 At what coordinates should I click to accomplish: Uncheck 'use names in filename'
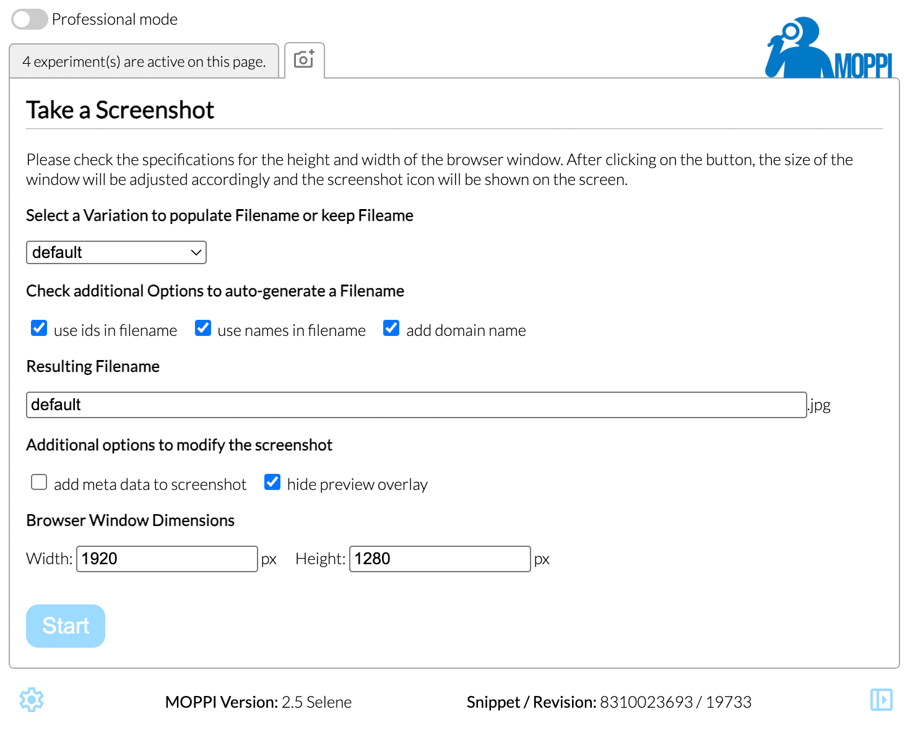[203, 328]
